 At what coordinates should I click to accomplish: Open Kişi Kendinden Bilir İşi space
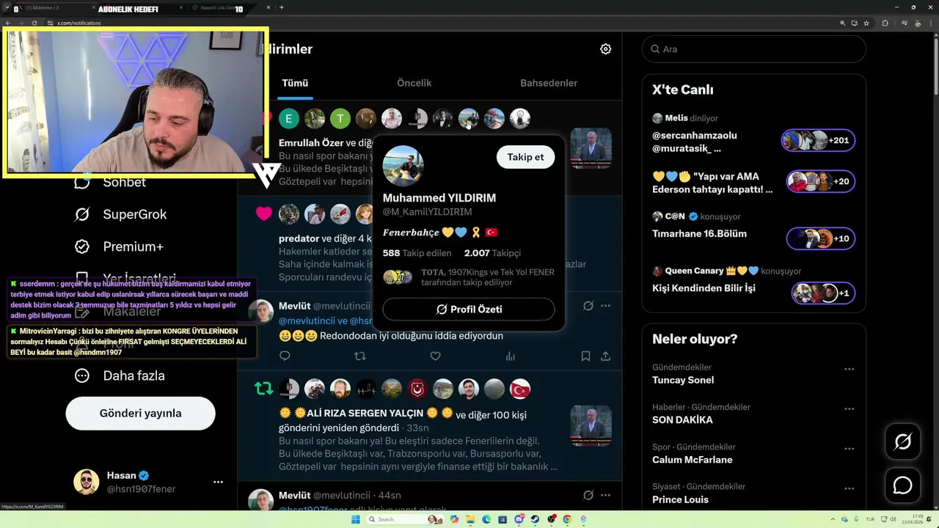click(704, 288)
